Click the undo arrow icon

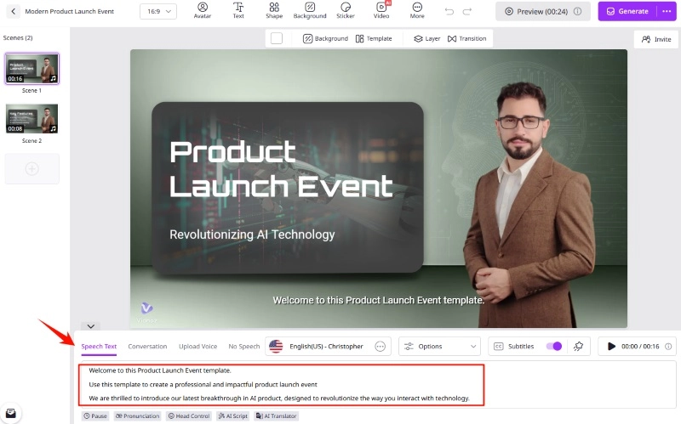(449, 11)
